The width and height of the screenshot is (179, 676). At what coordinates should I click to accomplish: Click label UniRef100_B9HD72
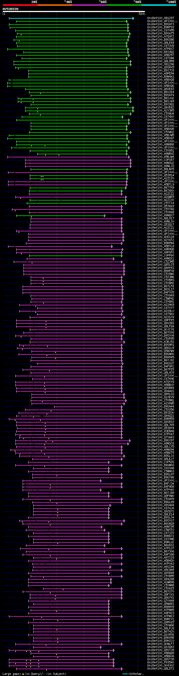161,536
